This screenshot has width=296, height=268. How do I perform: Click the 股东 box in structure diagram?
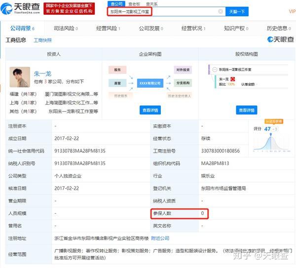click(x=117, y=70)
